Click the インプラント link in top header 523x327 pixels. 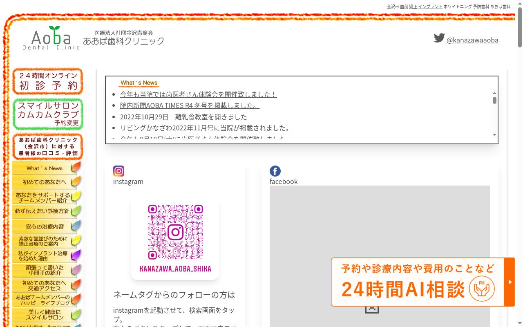click(x=430, y=7)
